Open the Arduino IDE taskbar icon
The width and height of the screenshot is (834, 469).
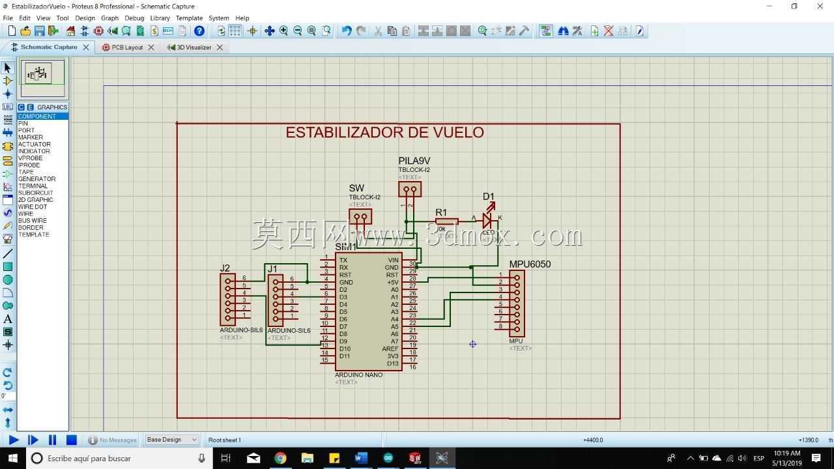click(388, 459)
